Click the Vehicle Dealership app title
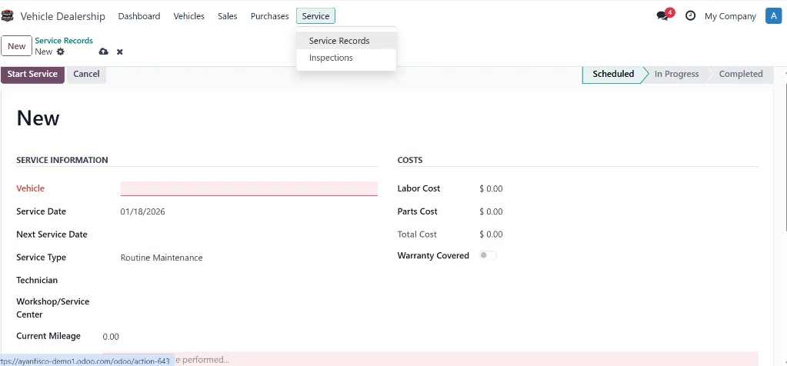 pyautogui.click(x=63, y=16)
